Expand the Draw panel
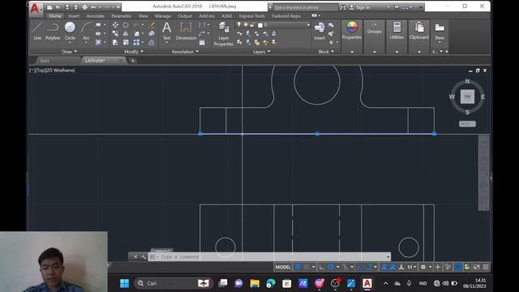The width and height of the screenshot is (519, 292). tap(69, 52)
